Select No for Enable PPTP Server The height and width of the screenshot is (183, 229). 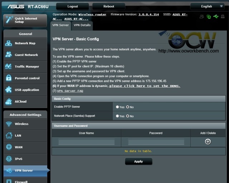(128, 107)
